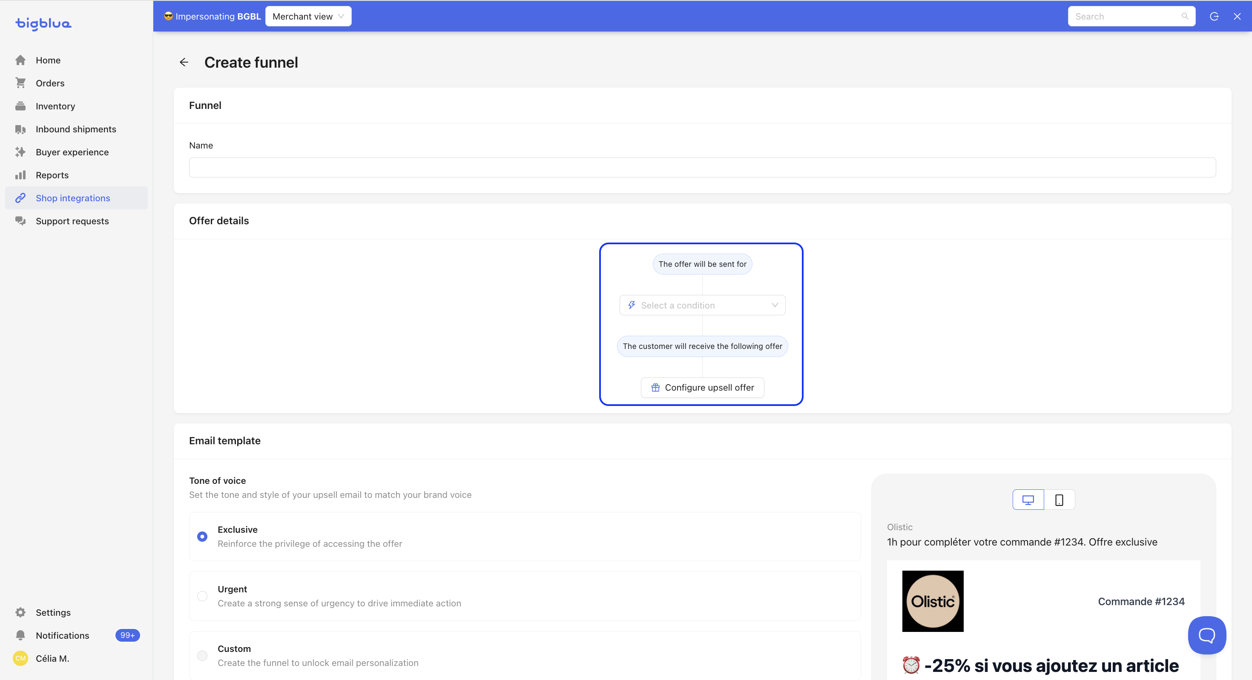Image resolution: width=1252 pixels, height=680 pixels.
Task: Click the 99+ notifications badge
Action: (x=127, y=635)
